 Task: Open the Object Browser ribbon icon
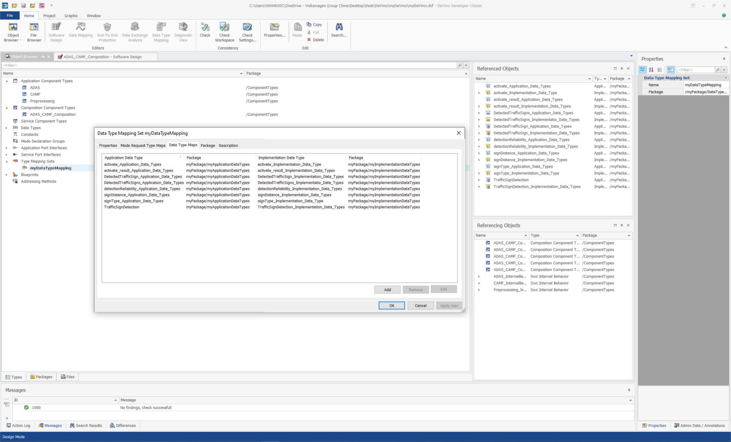point(13,31)
